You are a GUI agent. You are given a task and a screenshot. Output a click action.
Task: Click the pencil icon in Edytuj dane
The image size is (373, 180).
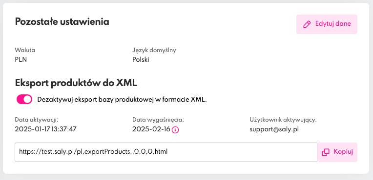pos(307,24)
